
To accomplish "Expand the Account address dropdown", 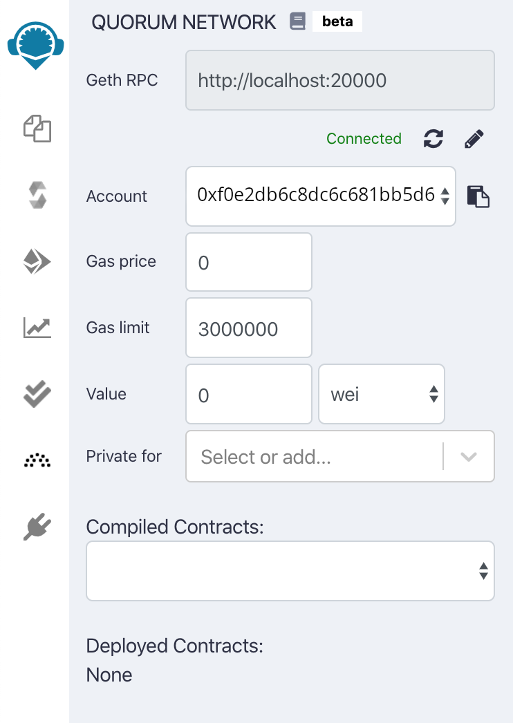I will (x=321, y=196).
